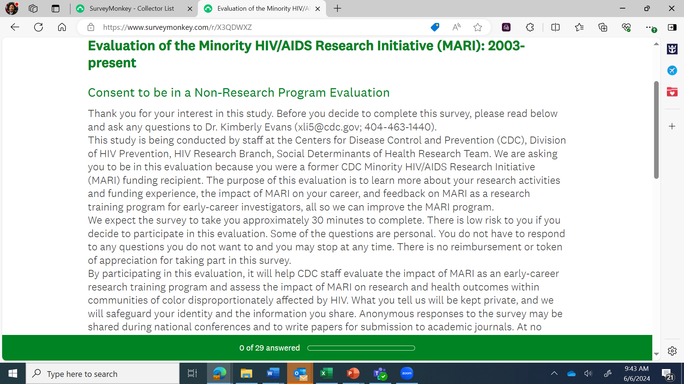684x384 pixels.
Task: Click the browser refresh icon
Action: 38,27
